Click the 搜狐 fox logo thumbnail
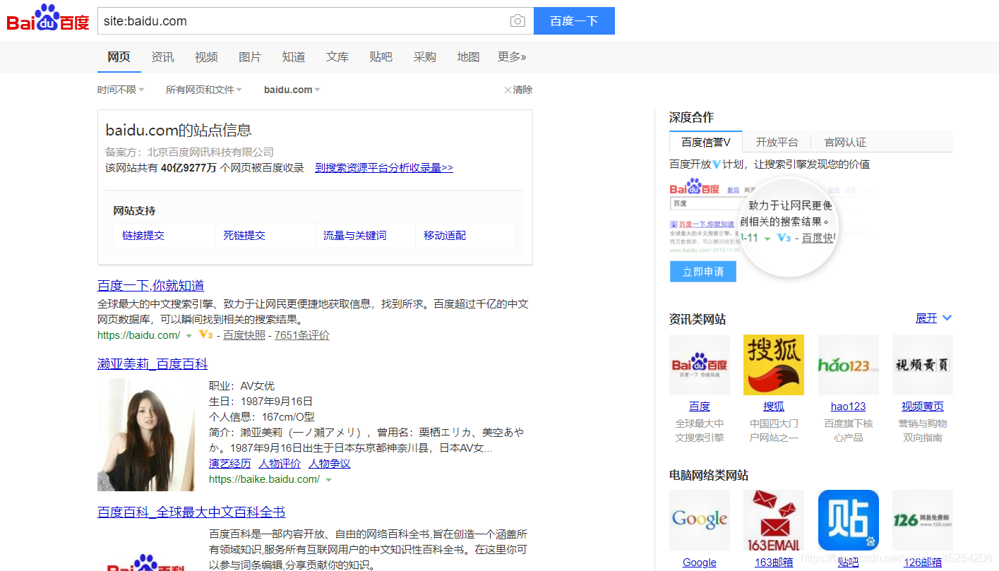999x571 pixels. tap(774, 365)
